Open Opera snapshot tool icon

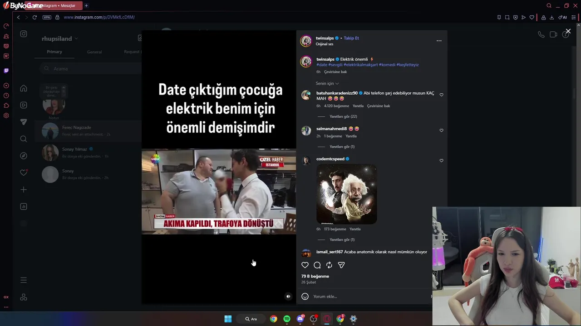(507, 17)
